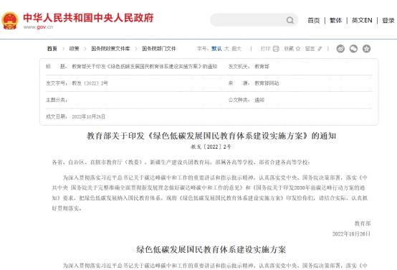Viewport: 397px width, 270px height.
Task: Share to Qzone star icon
Action: coord(366,48)
